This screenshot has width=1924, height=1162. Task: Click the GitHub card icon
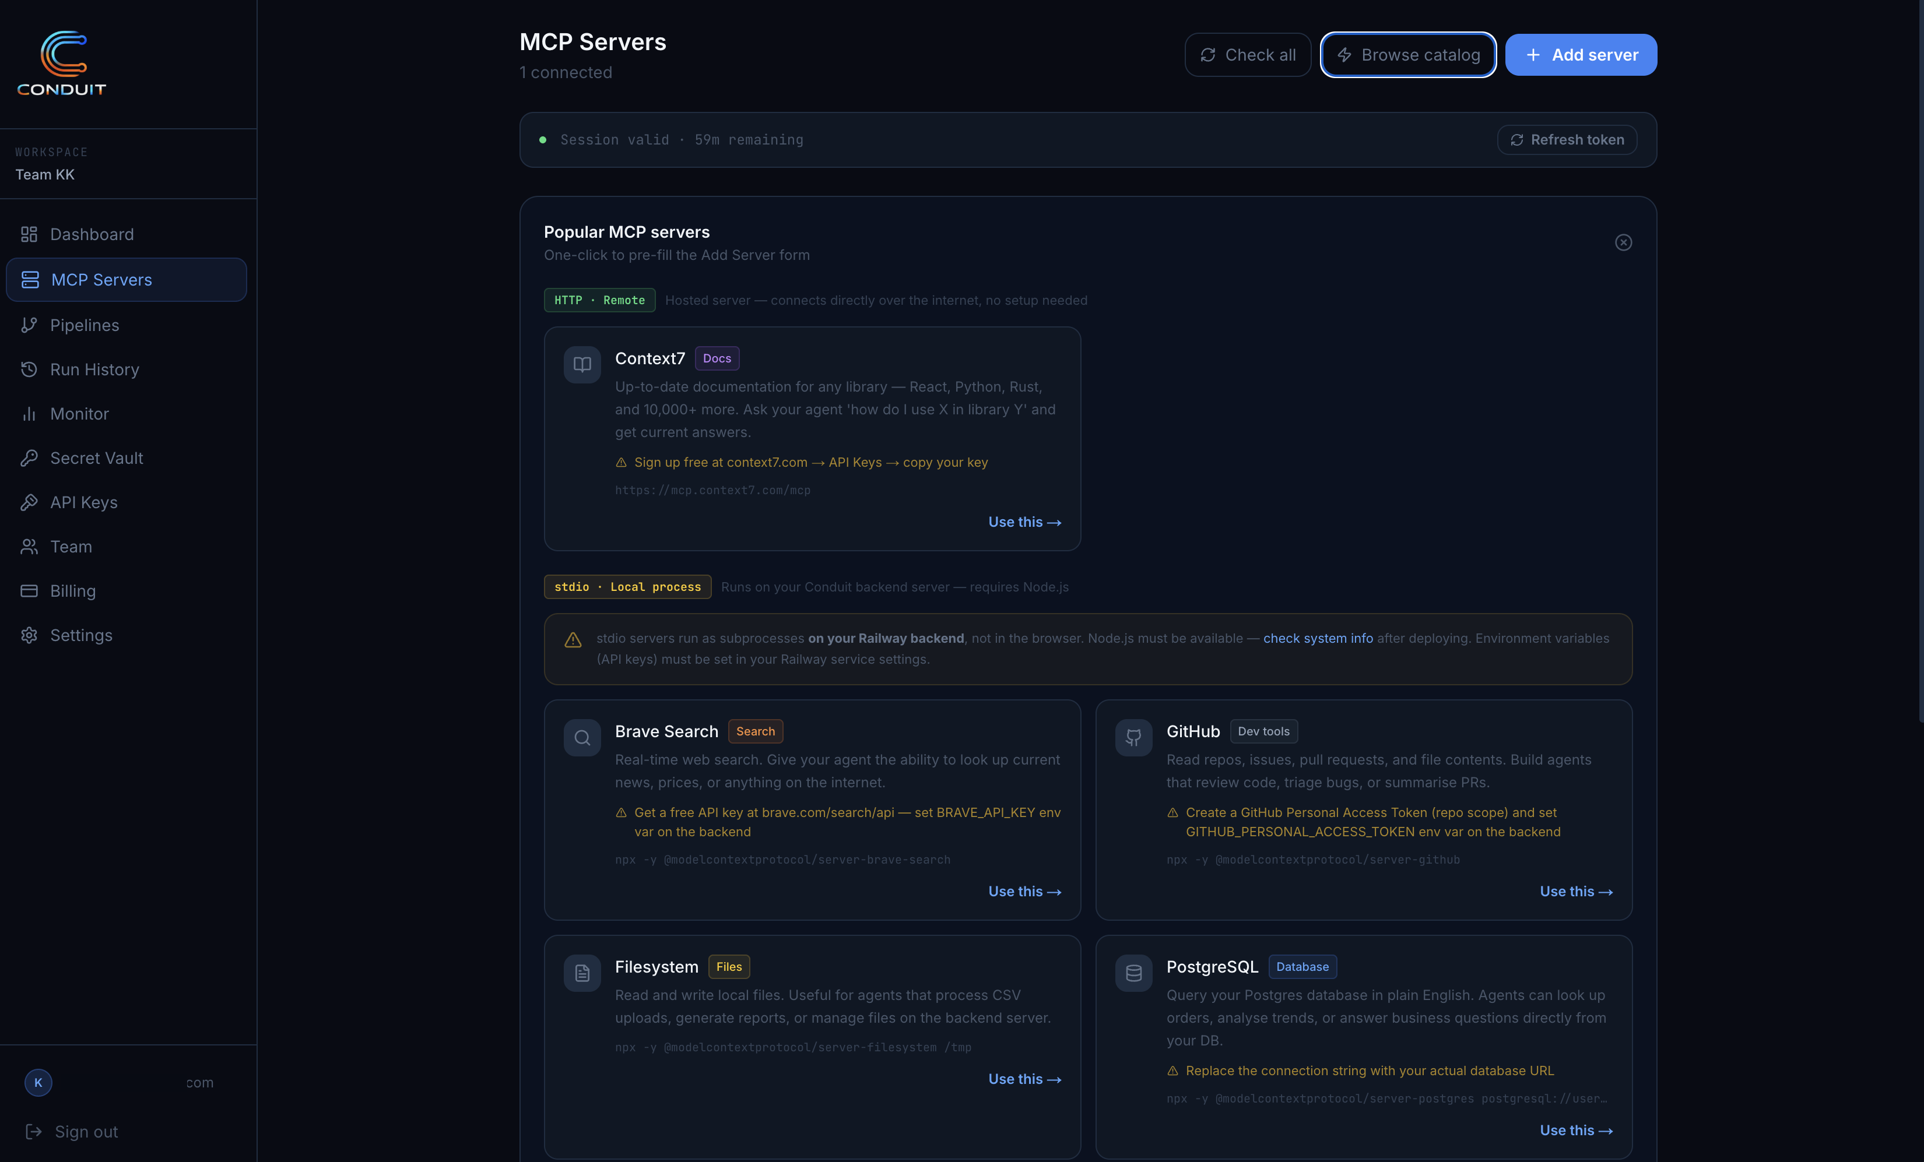[x=1133, y=738]
